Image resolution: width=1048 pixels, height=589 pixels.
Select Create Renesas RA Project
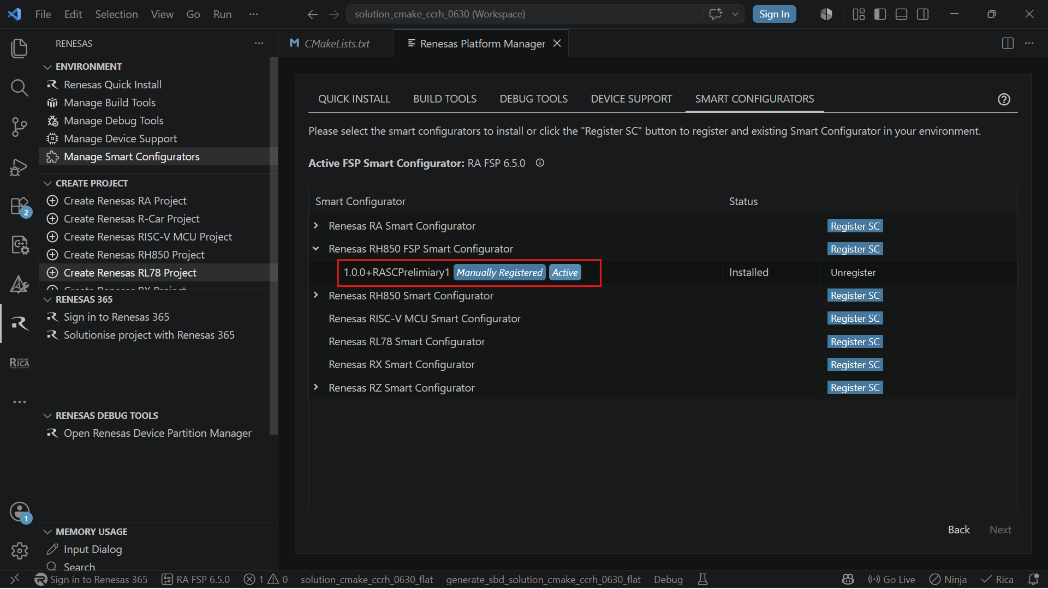click(125, 201)
